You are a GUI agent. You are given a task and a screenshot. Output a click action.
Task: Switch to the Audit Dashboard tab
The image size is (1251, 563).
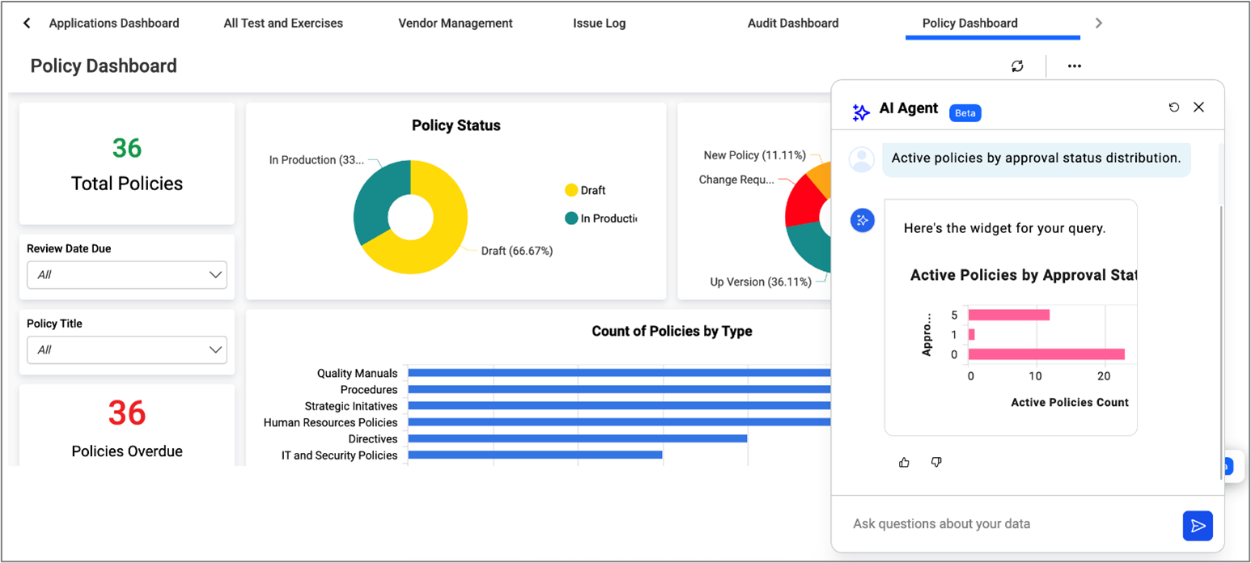[x=792, y=23]
